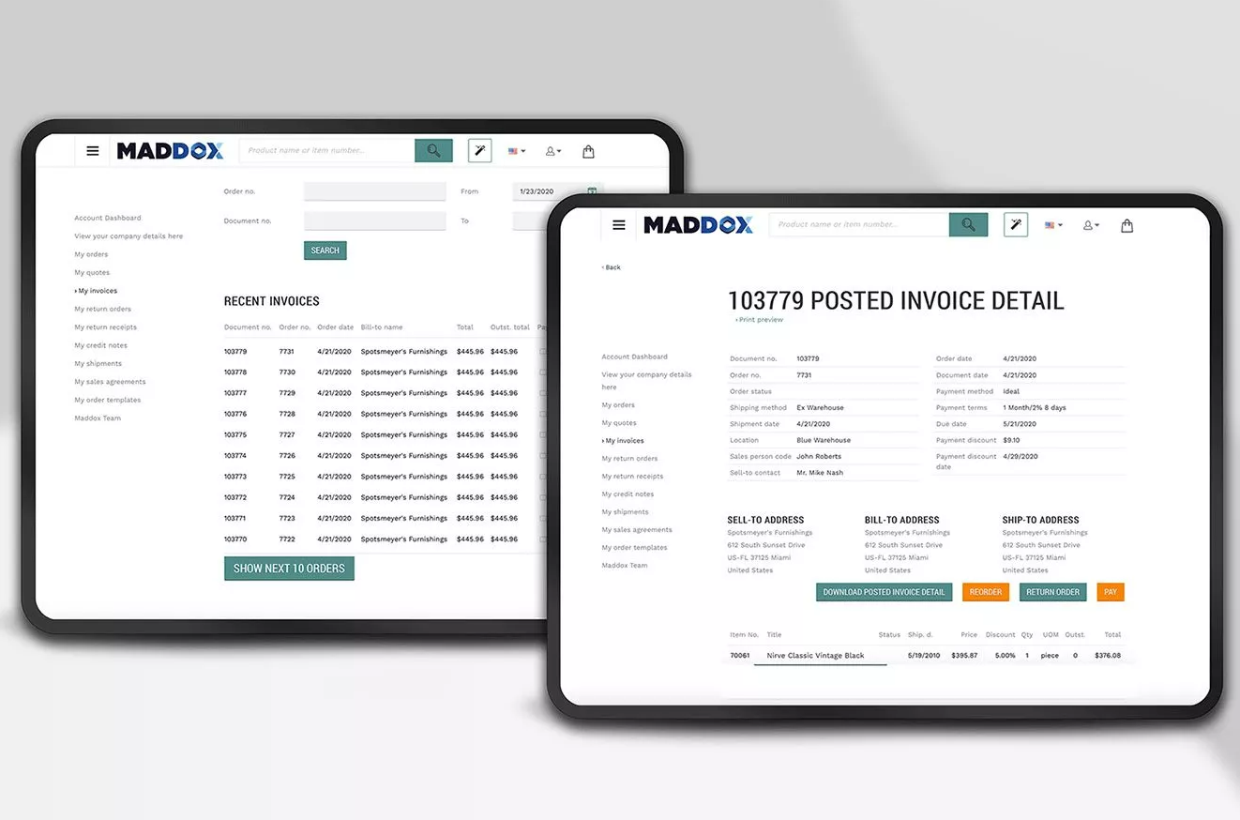Open hamburger menu on the invoices list tablet

coord(93,150)
